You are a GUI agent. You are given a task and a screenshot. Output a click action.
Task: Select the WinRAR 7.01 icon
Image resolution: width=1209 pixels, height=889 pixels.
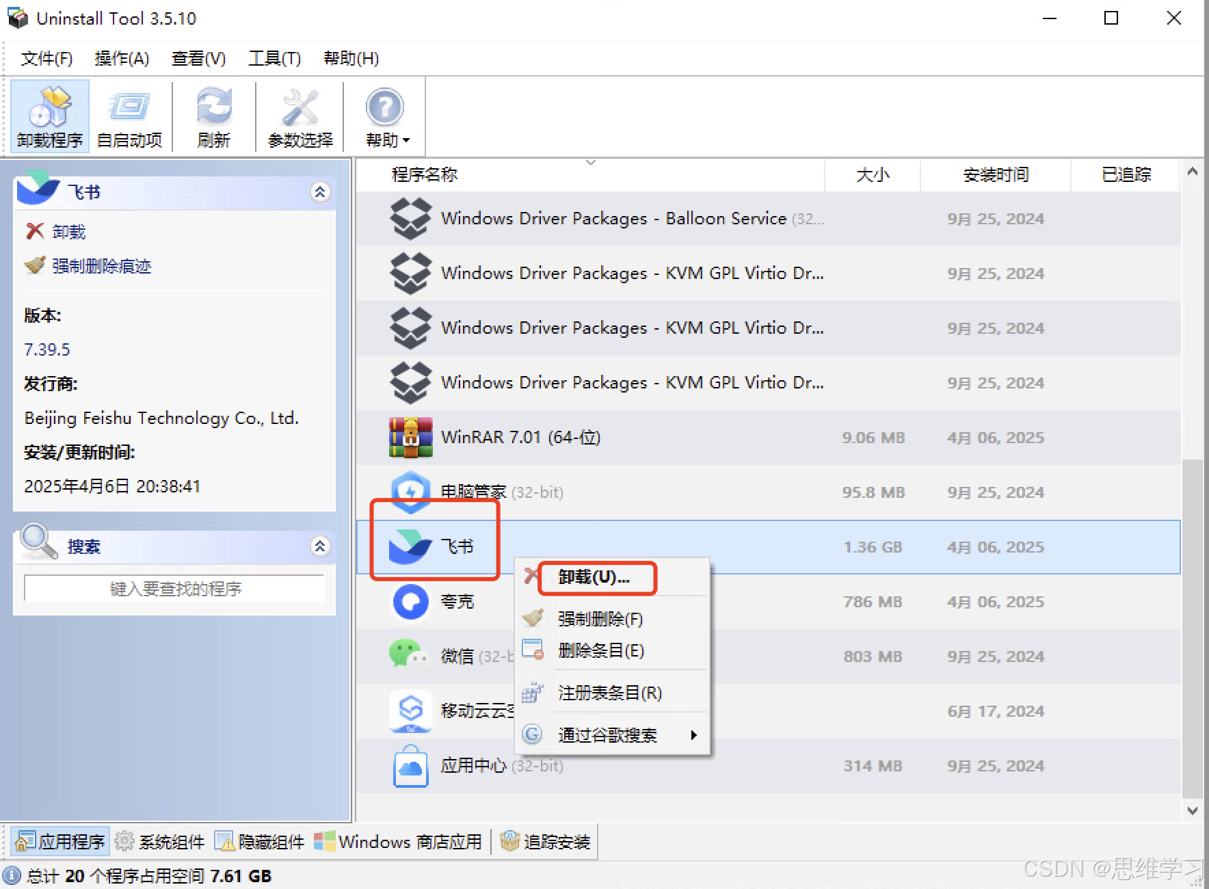point(410,437)
